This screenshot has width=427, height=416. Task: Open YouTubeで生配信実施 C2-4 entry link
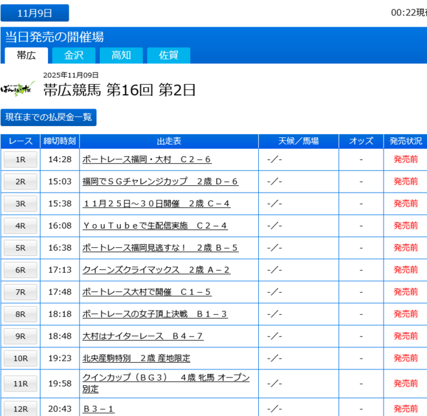(x=155, y=225)
